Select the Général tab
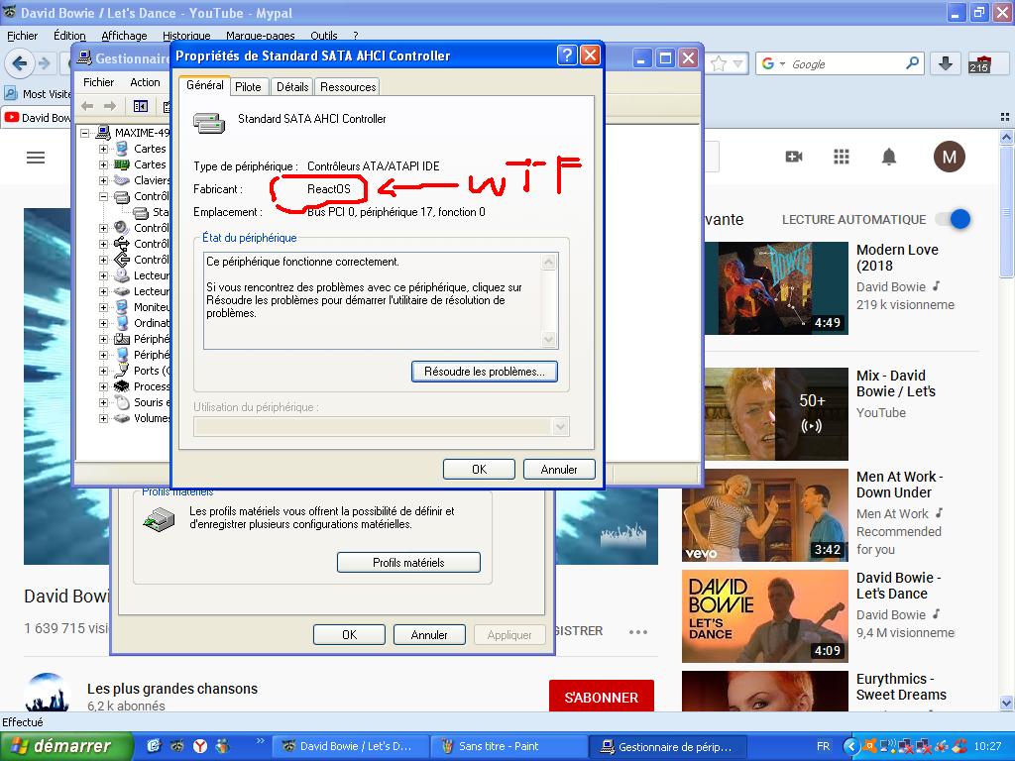The image size is (1015, 761). coord(204,85)
